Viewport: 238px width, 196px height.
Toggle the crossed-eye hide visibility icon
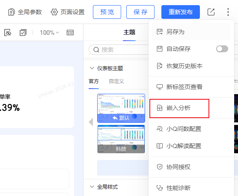coord(8,33)
